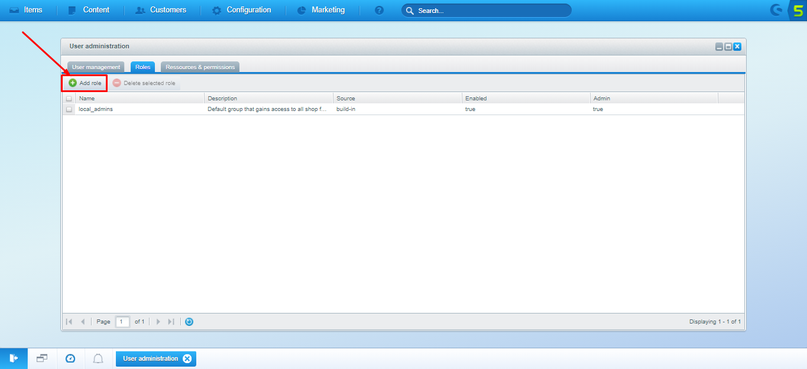Select the local_admins row checkbox
Viewport: 807px width, 369px height.
tap(69, 109)
